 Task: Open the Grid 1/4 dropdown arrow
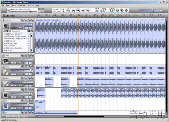coord(63,11)
